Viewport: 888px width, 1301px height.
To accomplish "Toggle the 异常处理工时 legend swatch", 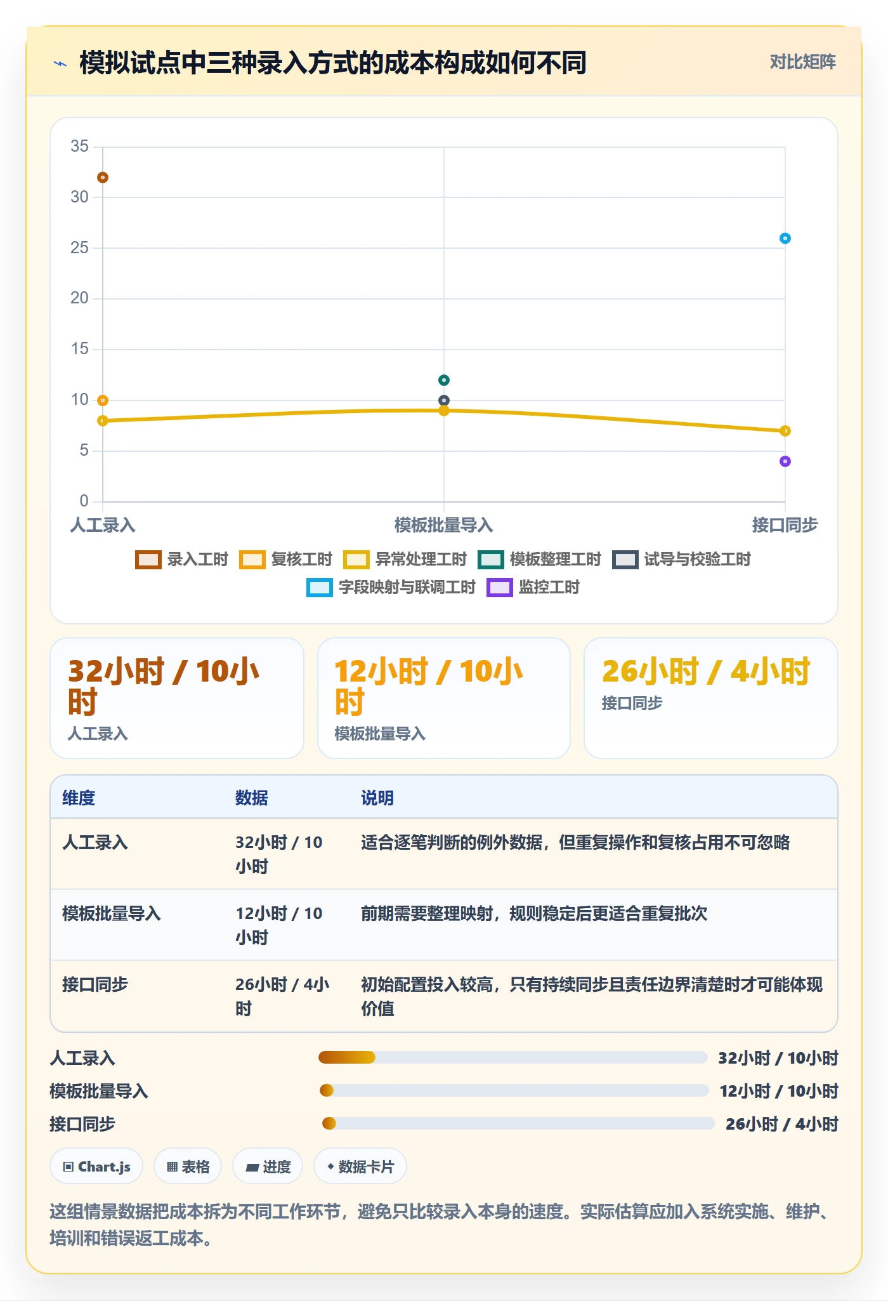I will [356, 560].
